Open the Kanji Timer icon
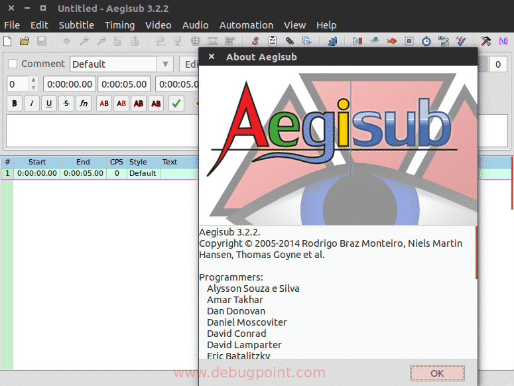Viewport: 514px width, 386px height. [444, 41]
